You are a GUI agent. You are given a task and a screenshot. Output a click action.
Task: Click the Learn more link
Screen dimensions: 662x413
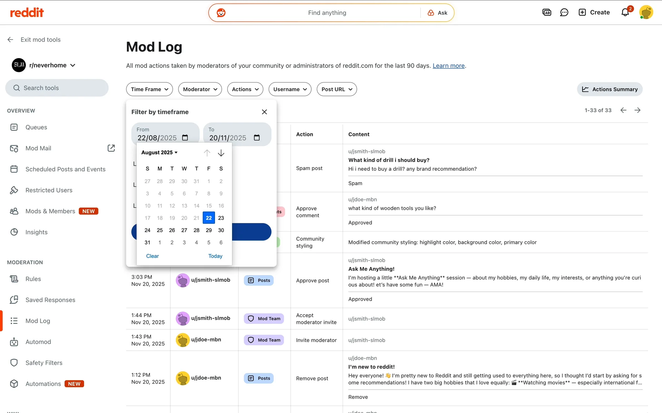(x=448, y=66)
